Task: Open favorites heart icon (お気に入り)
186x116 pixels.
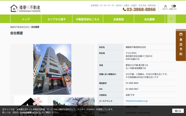Action: (173, 7)
